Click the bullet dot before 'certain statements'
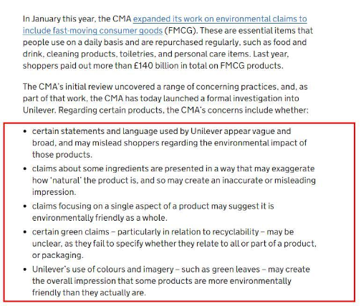Viewport: 361px width, 306px height. click(x=25, y=131)
